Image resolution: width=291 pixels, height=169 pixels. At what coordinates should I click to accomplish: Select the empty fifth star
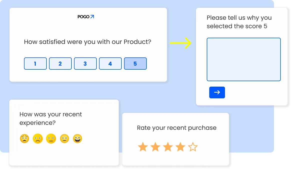pos(193,147)
